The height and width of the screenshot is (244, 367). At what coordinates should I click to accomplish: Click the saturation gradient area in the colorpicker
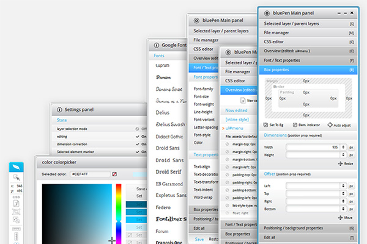click(77, 214)
